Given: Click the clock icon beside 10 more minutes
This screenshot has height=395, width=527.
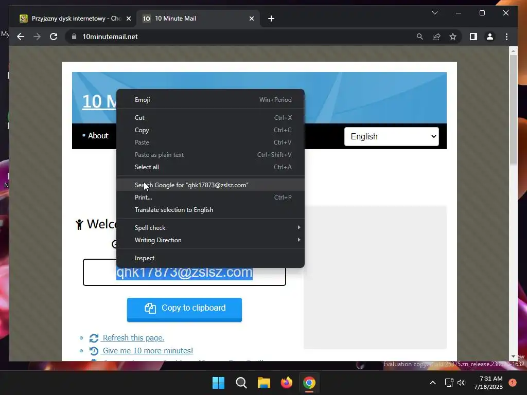Looking at the screenshot, I should 94,351.
